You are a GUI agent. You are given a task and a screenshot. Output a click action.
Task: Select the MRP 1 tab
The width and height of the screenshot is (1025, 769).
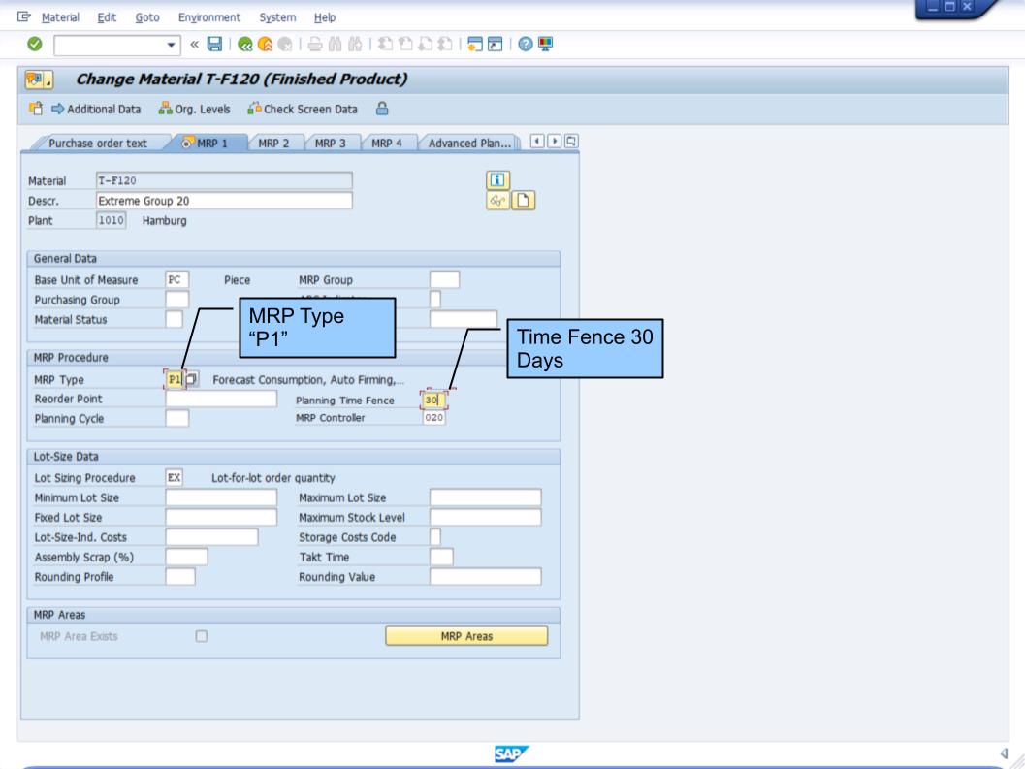coord(208,144)
